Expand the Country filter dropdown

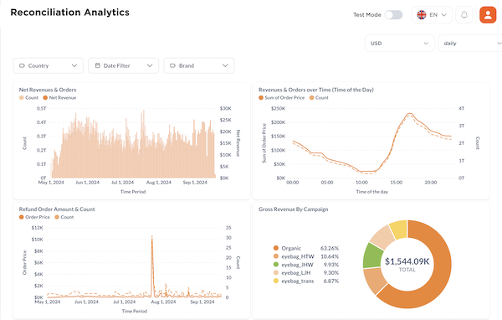point(48,65)
